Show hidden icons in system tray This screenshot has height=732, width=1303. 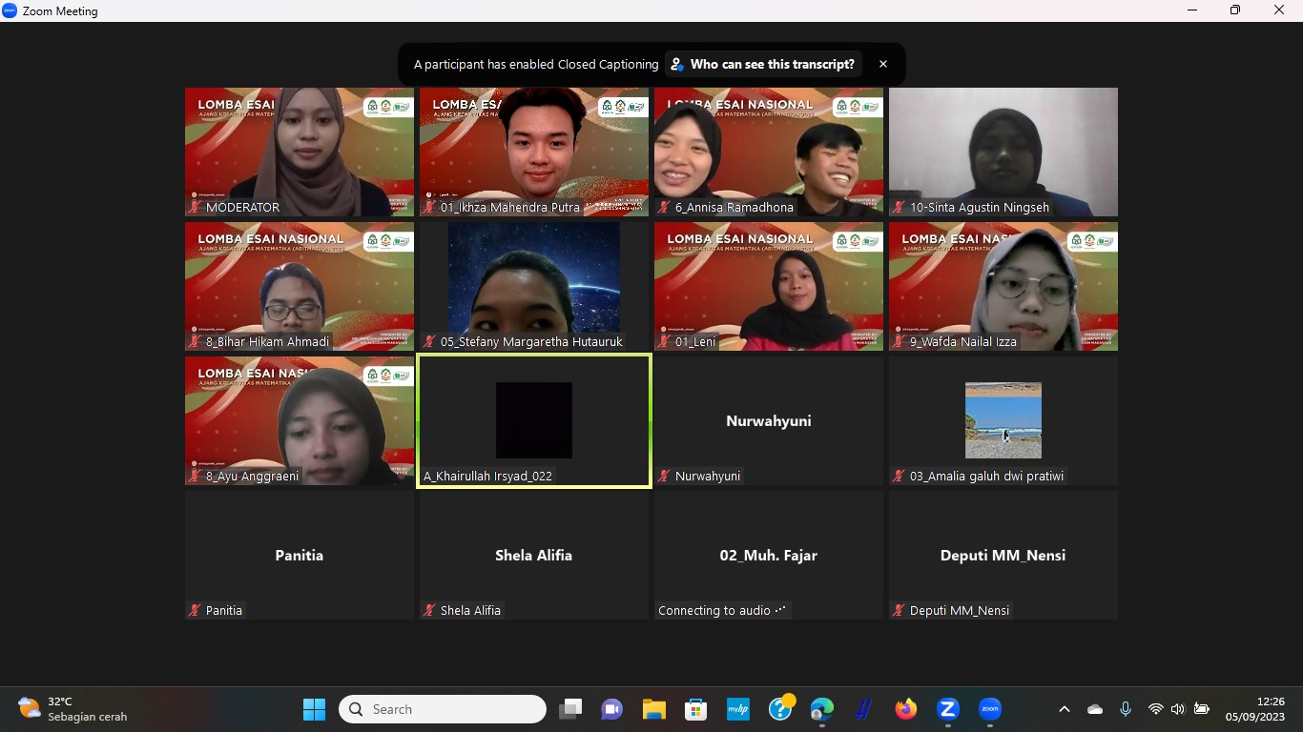1065,709
